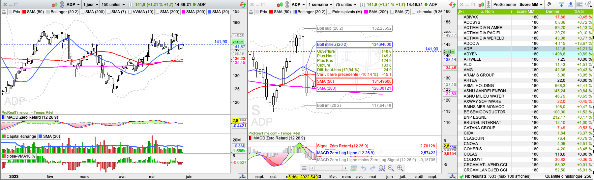Screen dimensions: 594x180
Task: Click the chain link icon in weekly chart toolbar
Action: [287, 5]
